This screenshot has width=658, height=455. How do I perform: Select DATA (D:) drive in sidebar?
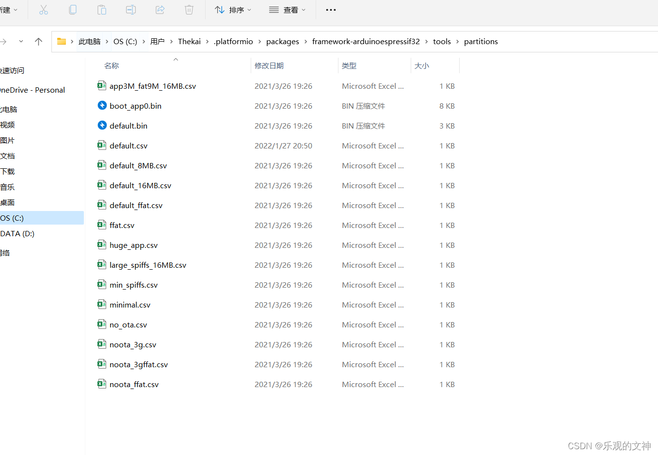point(17,234)
